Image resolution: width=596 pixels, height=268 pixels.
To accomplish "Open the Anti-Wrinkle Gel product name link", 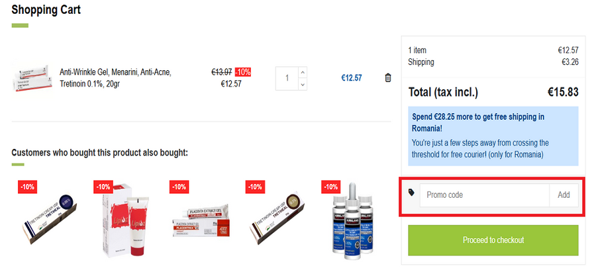I will 116,77.
